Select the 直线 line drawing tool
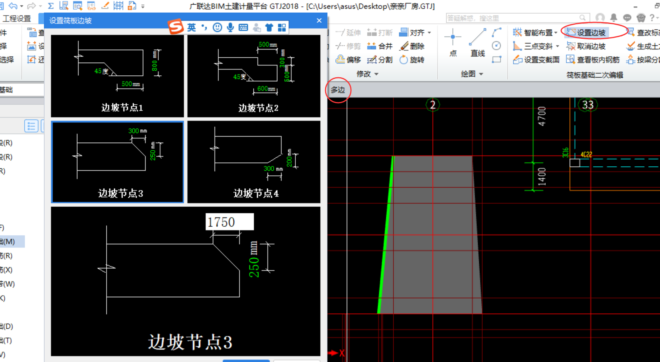 point(478,42)
